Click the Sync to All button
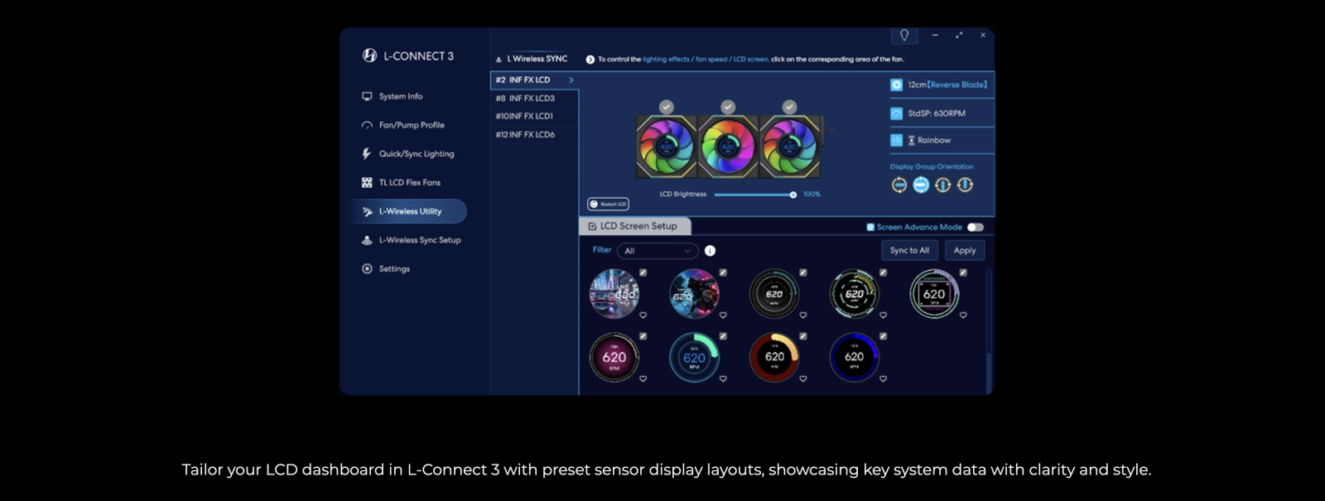This screenshot has width=1325, height=501. point(909,250)
